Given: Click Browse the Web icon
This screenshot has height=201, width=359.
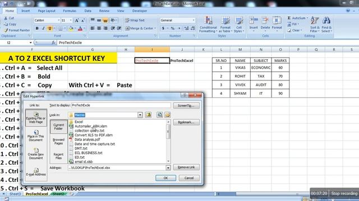Looking at the screenshot, I should point(159,115).
